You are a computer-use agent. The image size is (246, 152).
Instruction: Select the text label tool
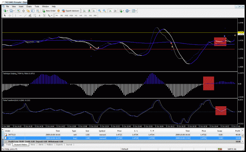tap(39, 15)
